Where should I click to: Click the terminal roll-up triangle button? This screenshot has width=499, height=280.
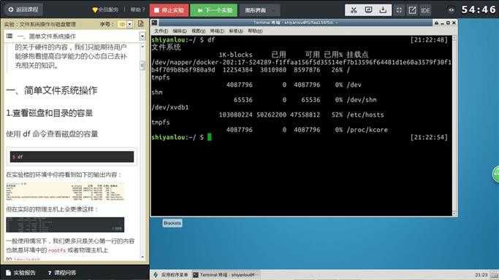tap(436, 23)
